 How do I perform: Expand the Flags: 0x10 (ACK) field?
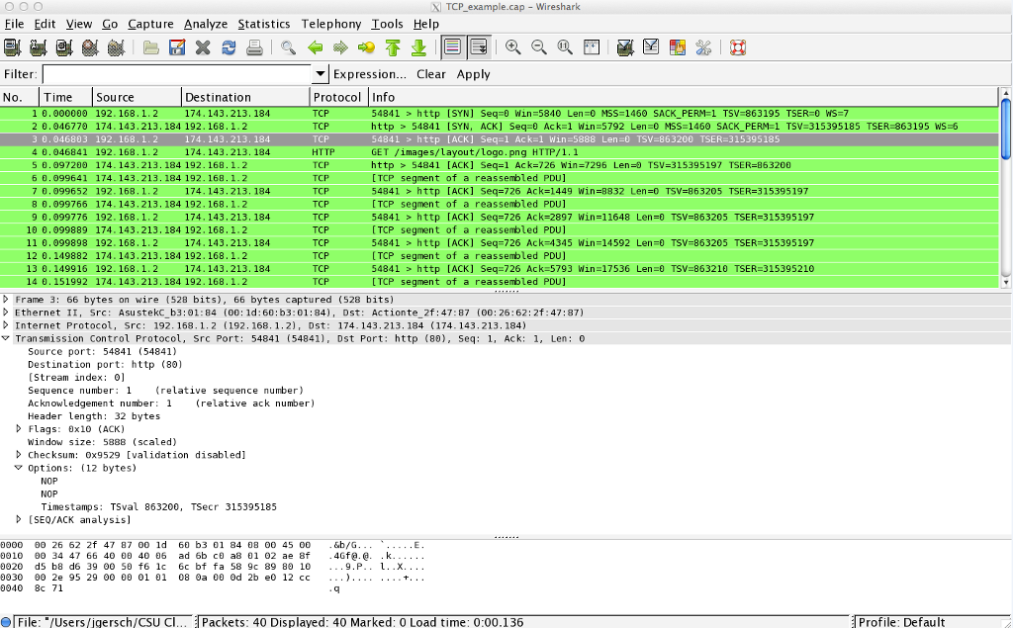19,429
